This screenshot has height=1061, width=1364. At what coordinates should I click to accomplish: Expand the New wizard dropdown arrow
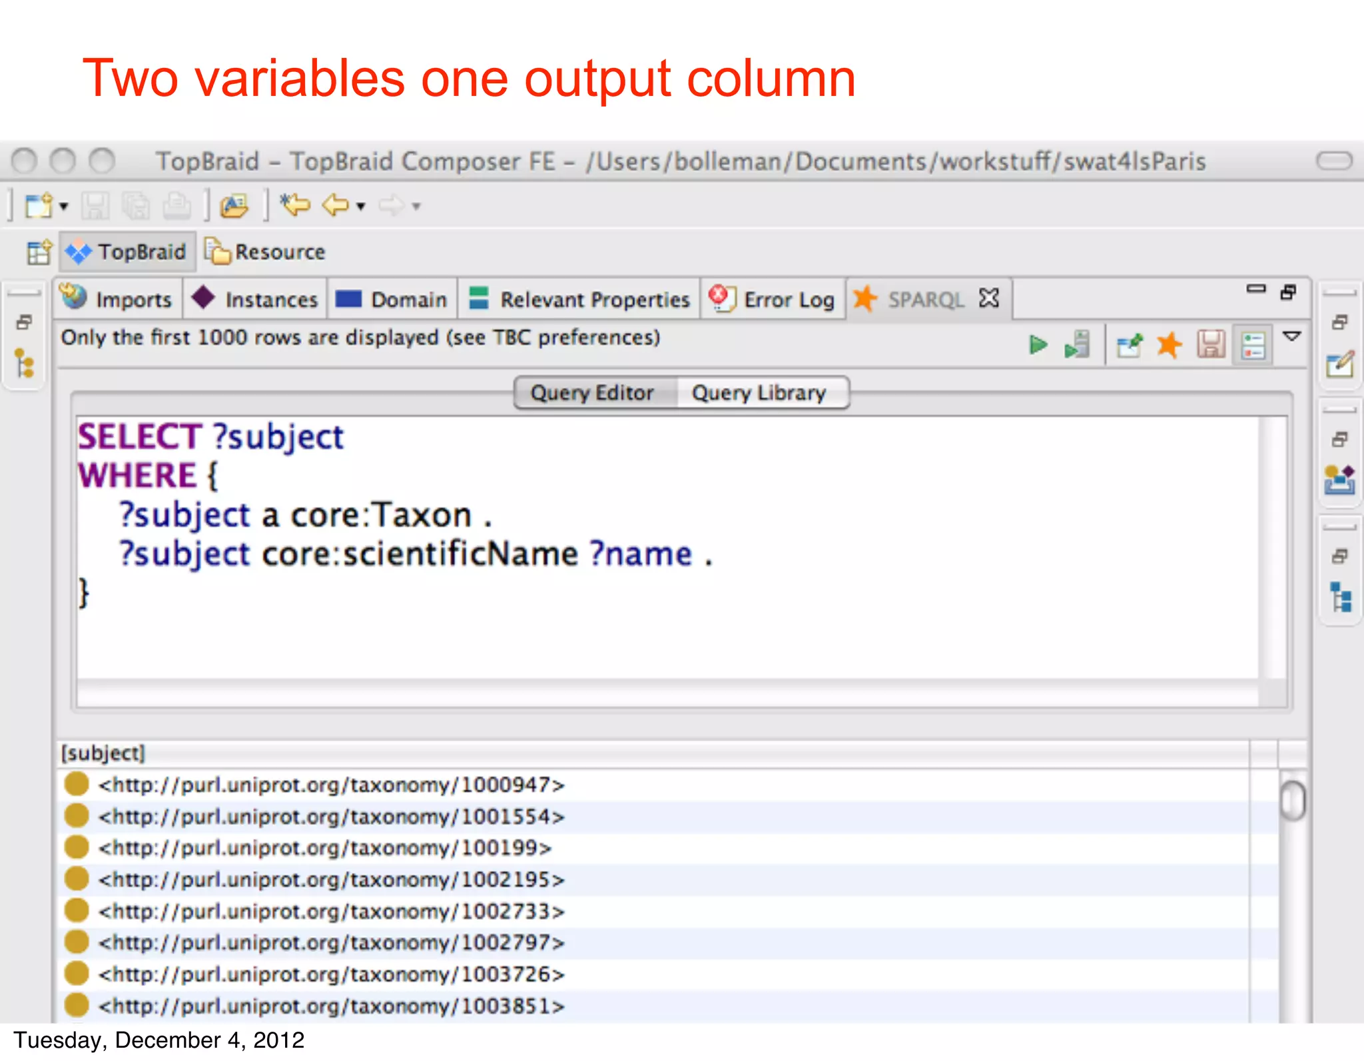coord(64,206)
